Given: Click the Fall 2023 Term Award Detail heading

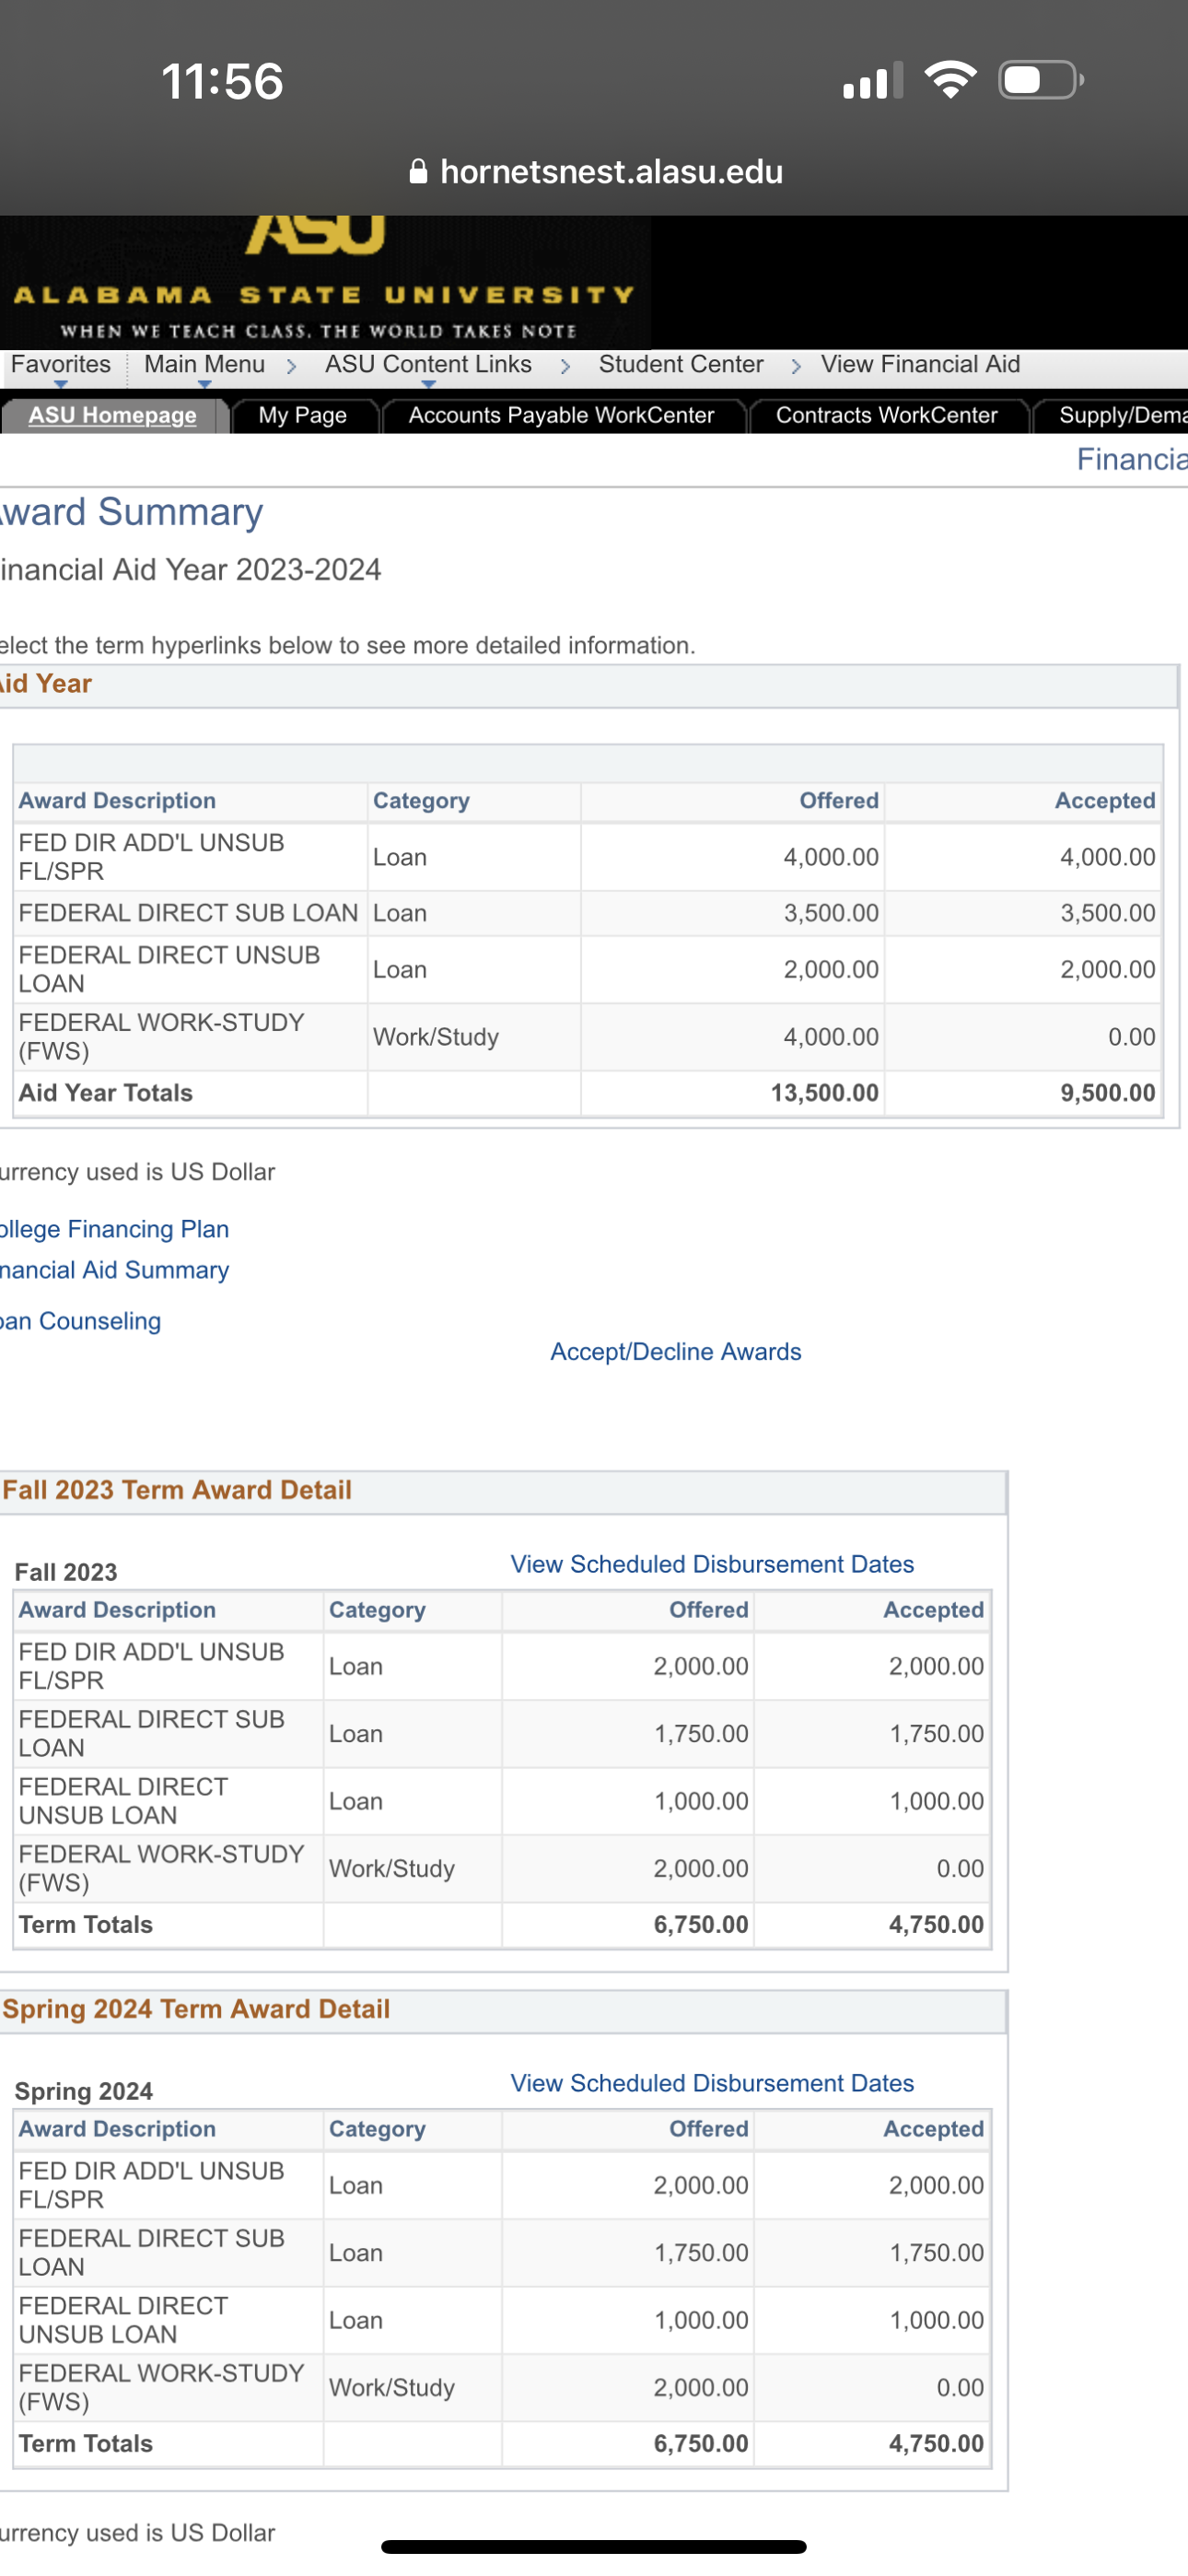Looking at the screenshot, I should click(x=177, y=1490).
